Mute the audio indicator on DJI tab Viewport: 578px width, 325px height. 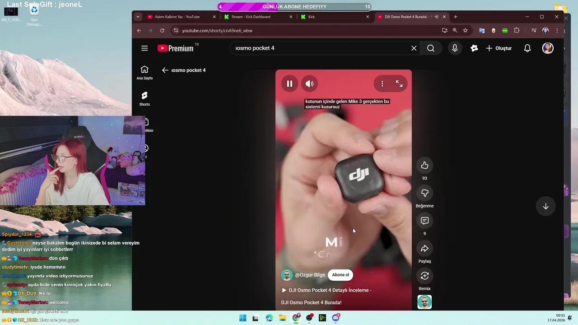coord(436,17)
